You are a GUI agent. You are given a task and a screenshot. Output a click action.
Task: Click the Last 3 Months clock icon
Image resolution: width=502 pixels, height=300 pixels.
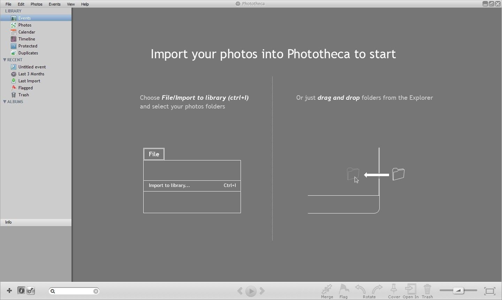14,74
